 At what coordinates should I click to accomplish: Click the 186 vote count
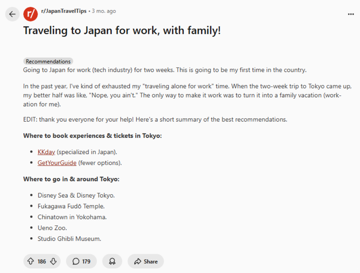coord(42,261)
